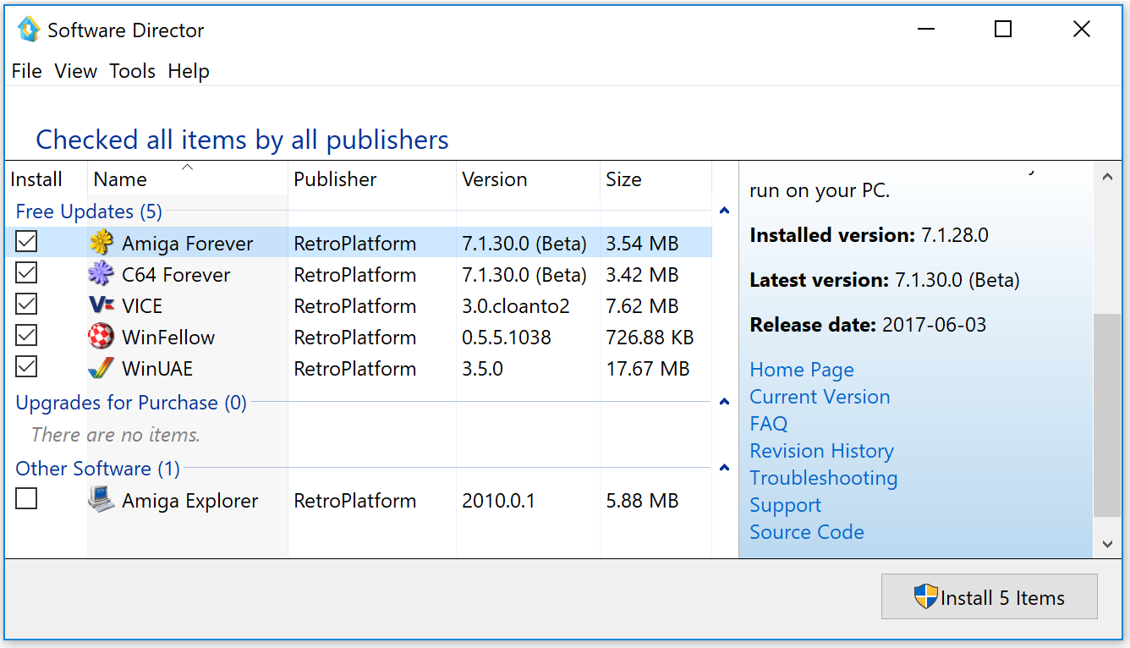
Task: Click the Amiga Explorer computer icon
Action: (101, 500)
